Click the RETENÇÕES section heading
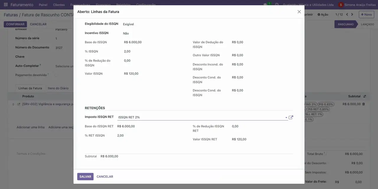The image size is (378, 189). coord(95,108)
